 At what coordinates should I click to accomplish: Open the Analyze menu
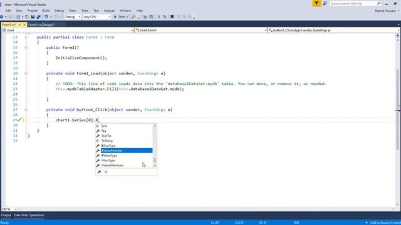click(x=109, y=11)
